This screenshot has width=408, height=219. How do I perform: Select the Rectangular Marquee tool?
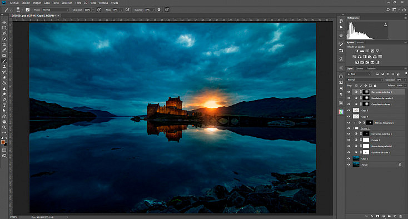click(4, 28)
